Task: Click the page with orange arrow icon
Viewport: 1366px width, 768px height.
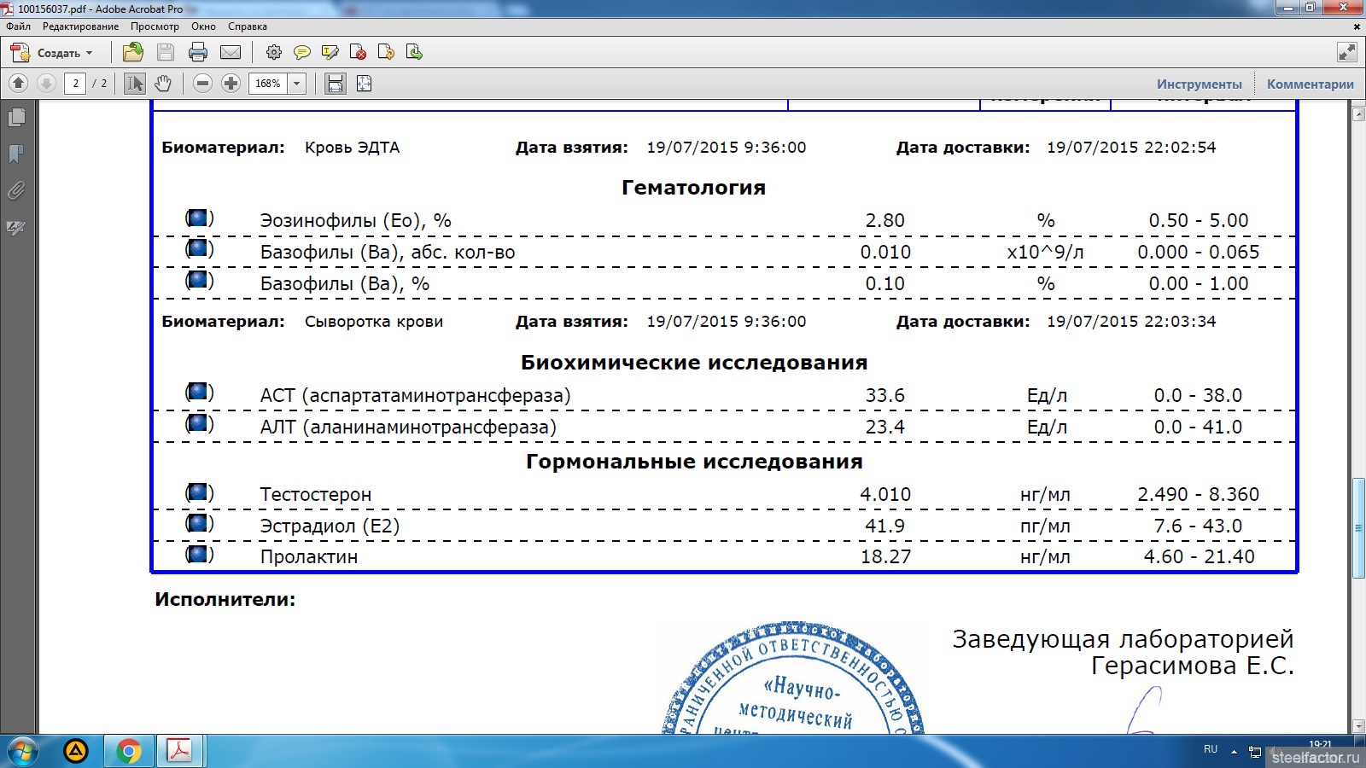Action: coord(386,52)
